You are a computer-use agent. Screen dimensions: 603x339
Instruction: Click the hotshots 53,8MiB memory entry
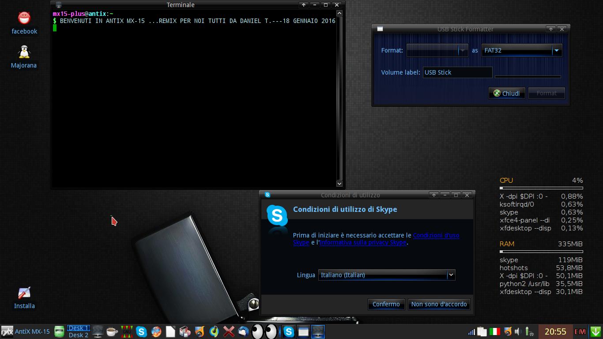pos(541,268)
